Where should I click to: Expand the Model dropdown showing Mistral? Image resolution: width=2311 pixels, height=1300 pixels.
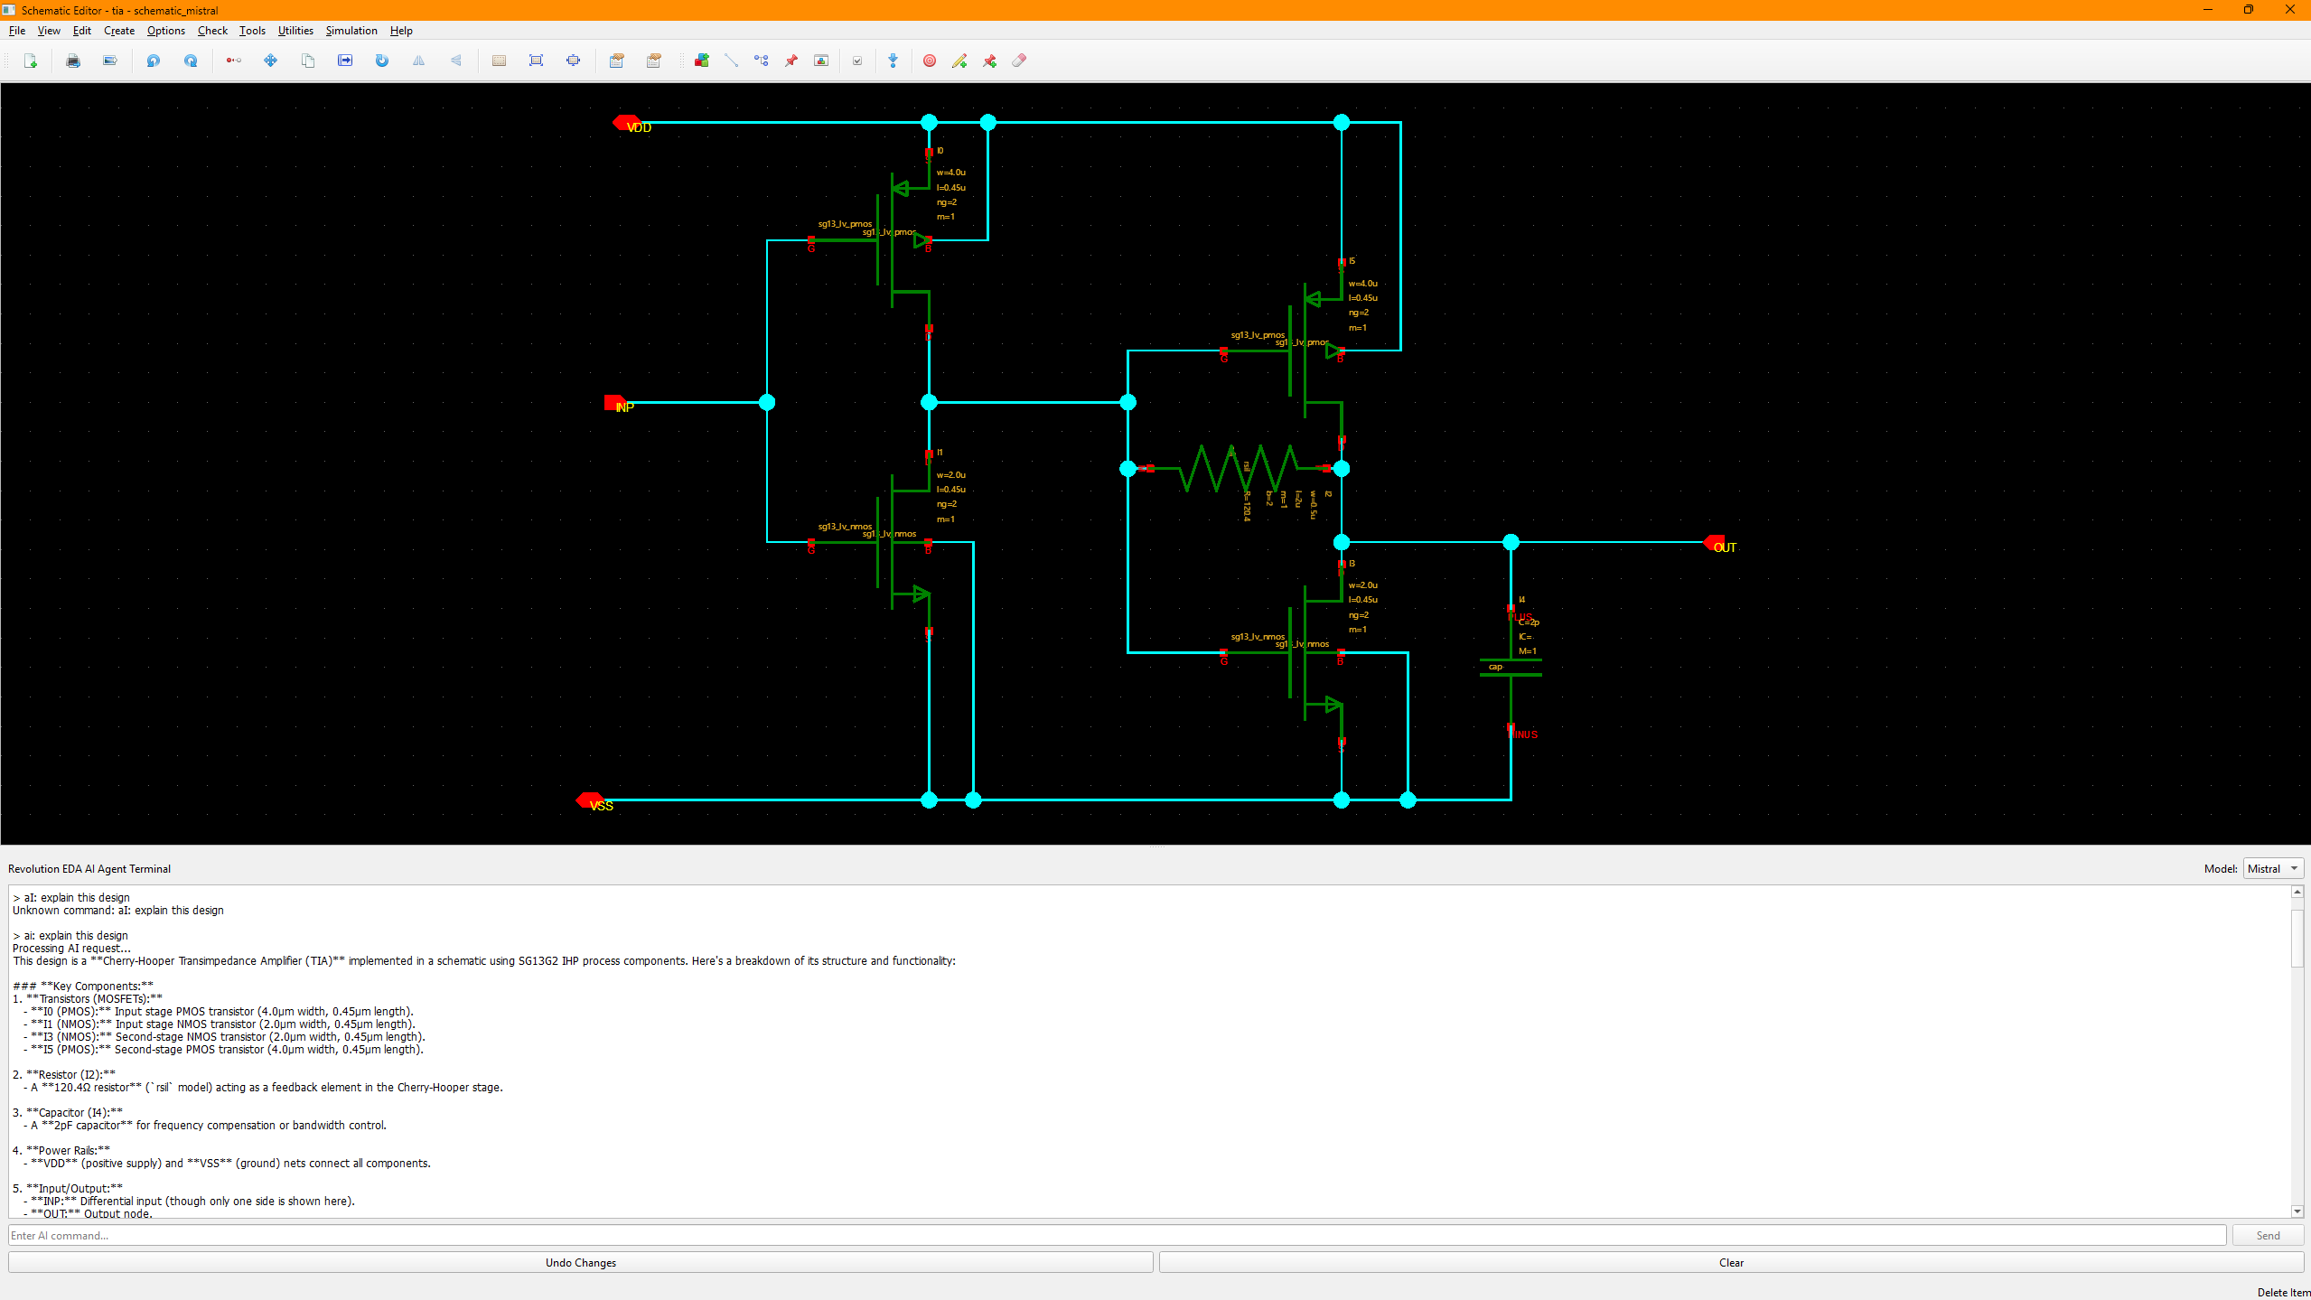[2273, 869]
